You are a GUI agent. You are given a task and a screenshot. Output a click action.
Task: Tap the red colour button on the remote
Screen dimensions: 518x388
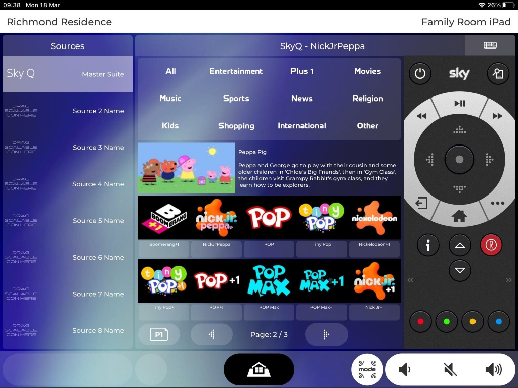[420, 322]
